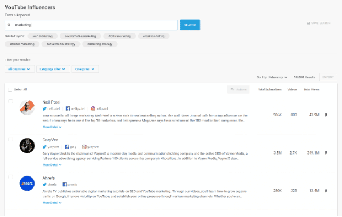Open Ahrefs' Facebook icon link
This screenshot has width=342, height=217.
65,184
